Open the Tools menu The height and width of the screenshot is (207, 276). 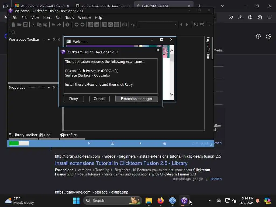click(70, 18)
